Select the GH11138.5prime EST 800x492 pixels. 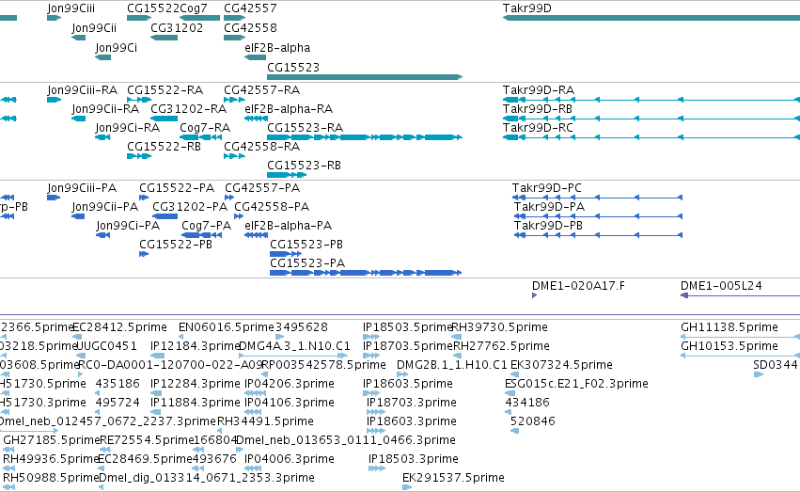pyautogui.click(x=741, y=337)
